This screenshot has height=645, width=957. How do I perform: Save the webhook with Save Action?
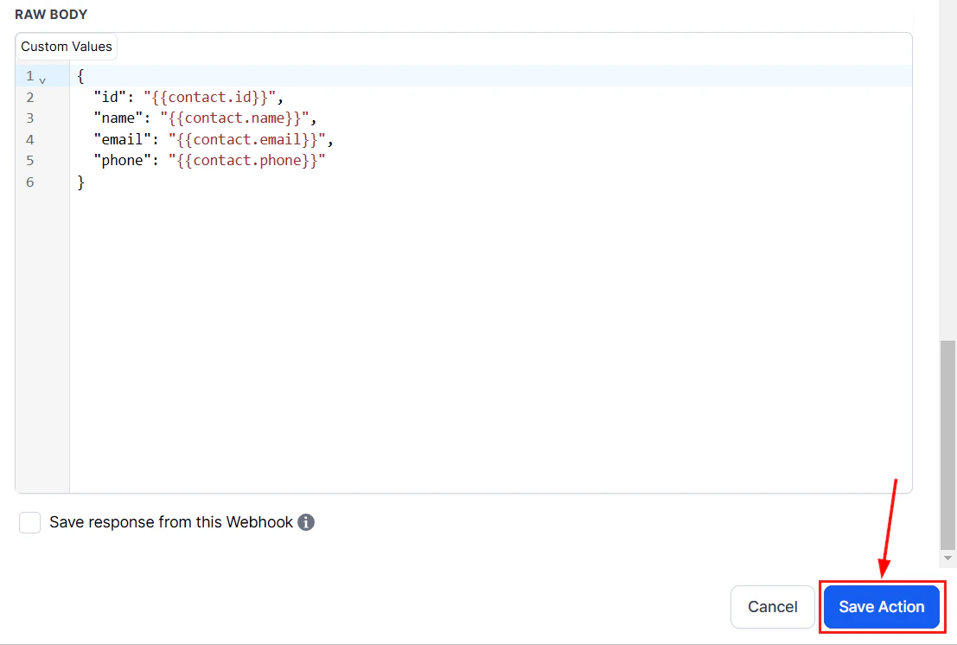(881, 607)
